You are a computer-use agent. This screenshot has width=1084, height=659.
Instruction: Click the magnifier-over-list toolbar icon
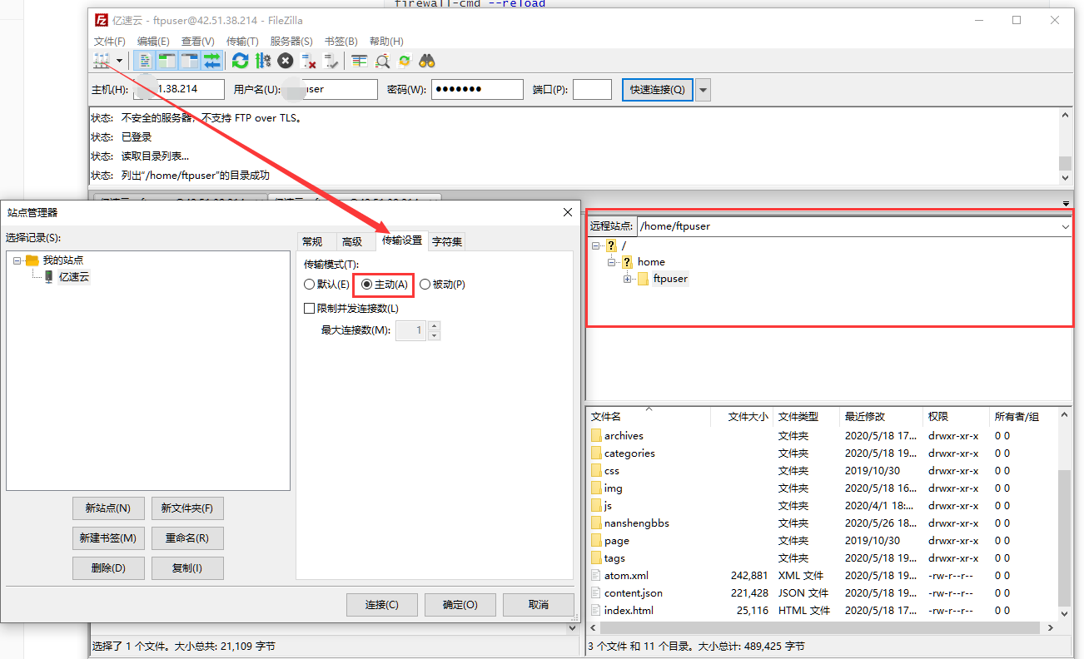(382, 61)
